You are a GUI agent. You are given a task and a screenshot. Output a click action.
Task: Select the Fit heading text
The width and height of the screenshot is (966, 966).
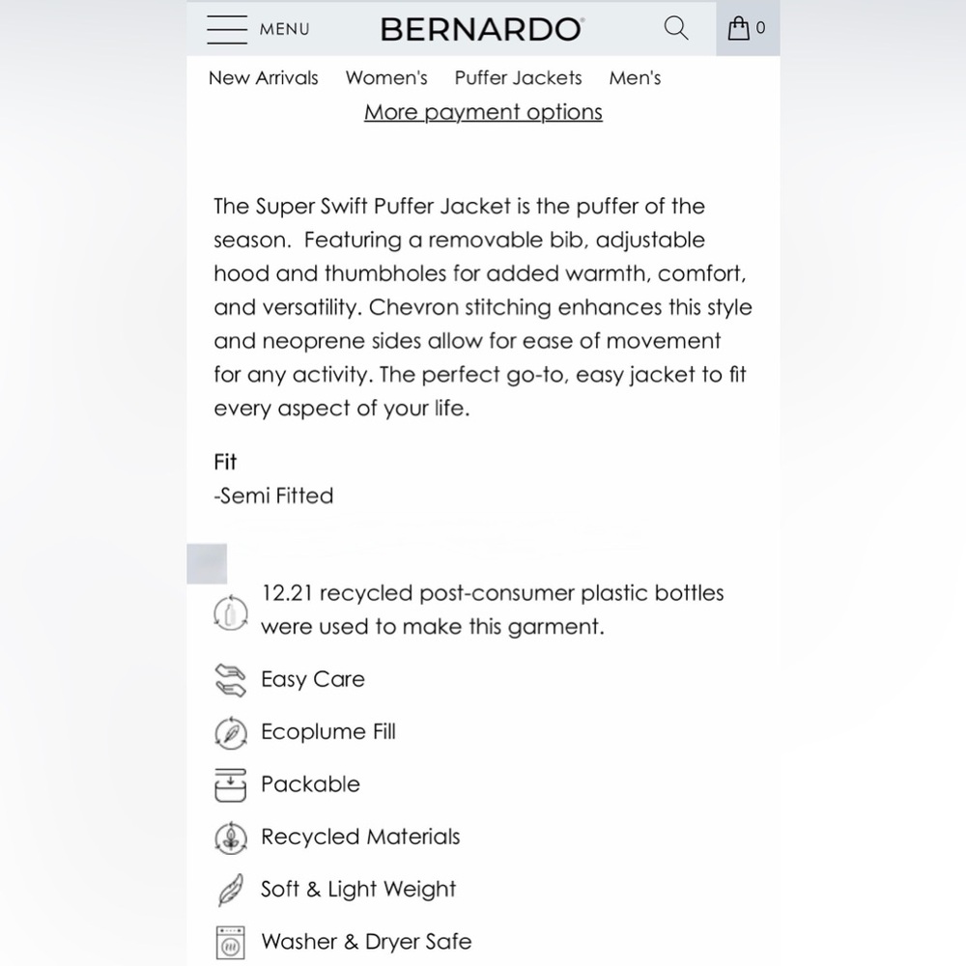[x=225, y=462]
